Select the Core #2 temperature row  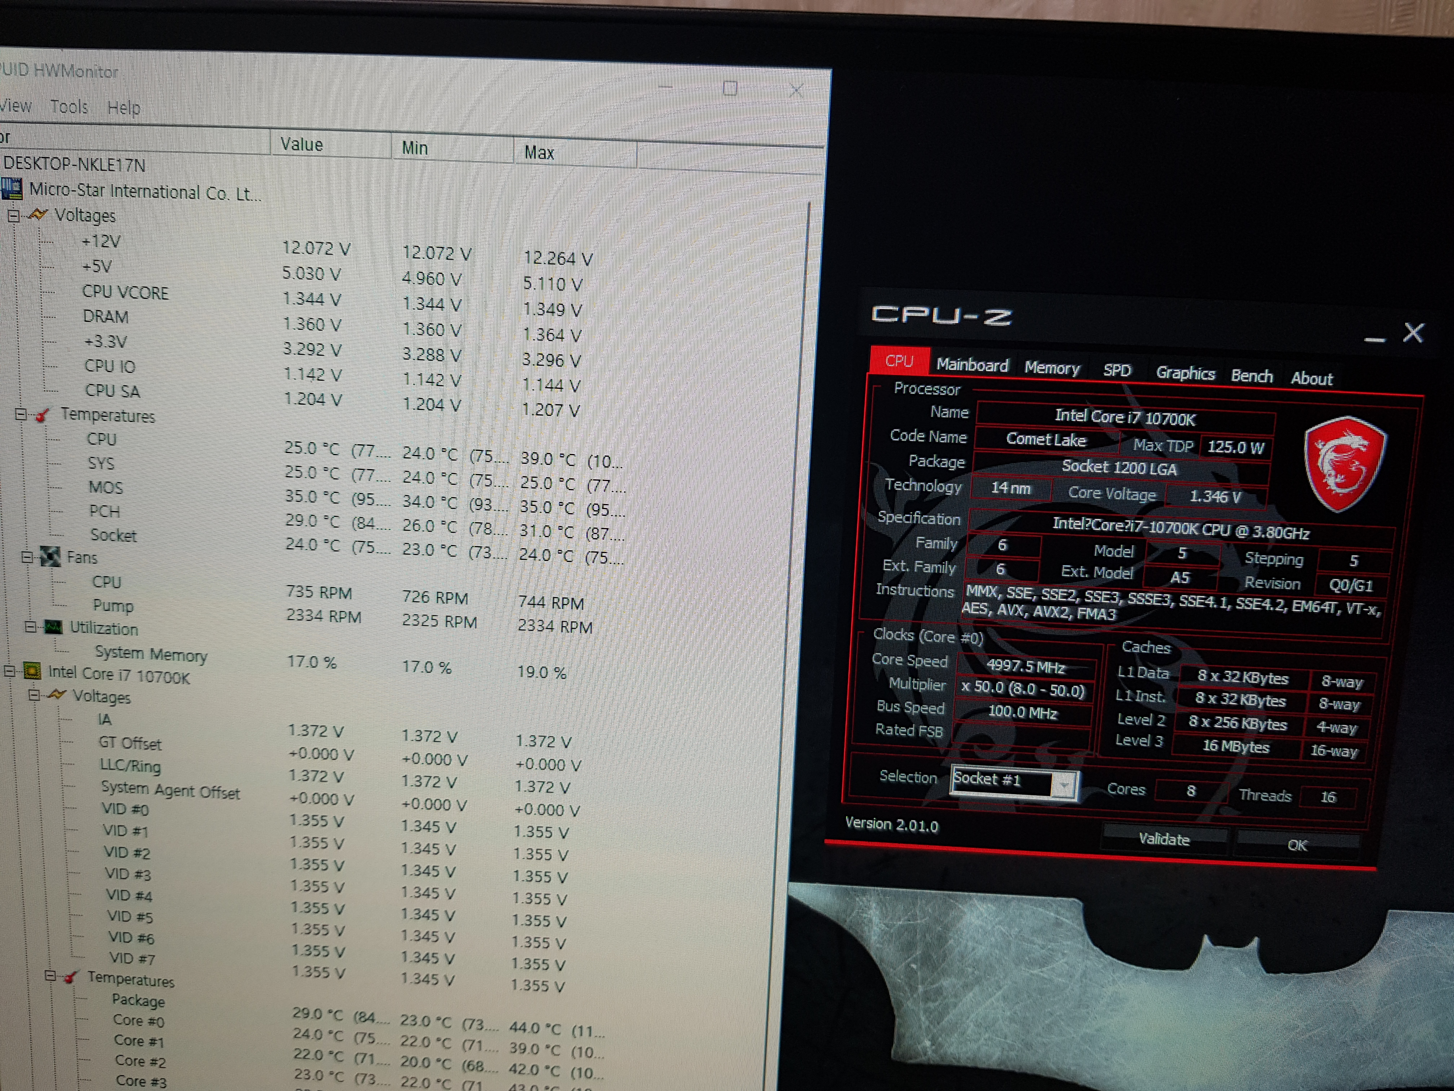click(x=141, y=1061)
